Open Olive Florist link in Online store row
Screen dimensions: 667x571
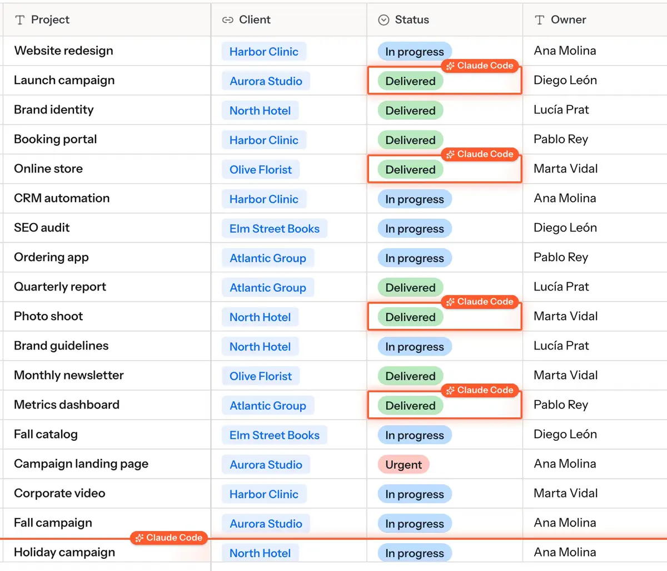pyautogui.click(x=261, y=170)
